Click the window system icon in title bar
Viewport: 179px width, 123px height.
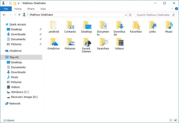click(3, 3)
